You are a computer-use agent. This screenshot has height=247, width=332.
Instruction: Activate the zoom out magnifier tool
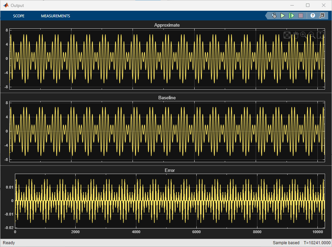pos(312,35)
